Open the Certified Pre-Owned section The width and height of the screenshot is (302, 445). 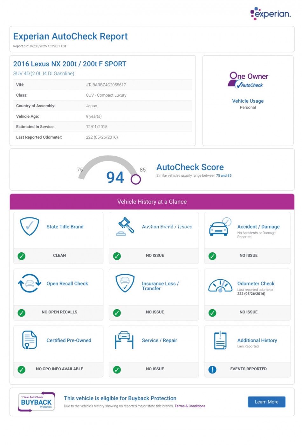coord(69,340)
